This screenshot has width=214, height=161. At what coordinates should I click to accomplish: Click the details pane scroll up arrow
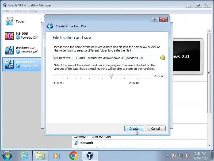tap(209, 31)
